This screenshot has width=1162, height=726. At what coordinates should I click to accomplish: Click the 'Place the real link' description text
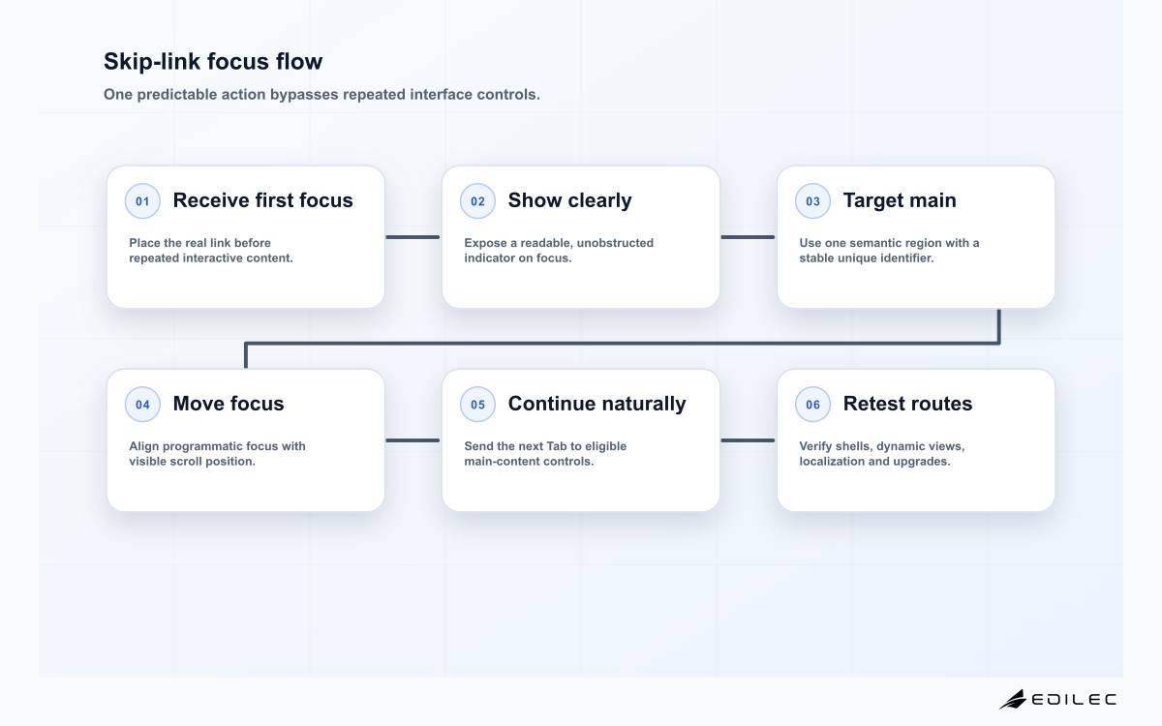pos(211,251)
